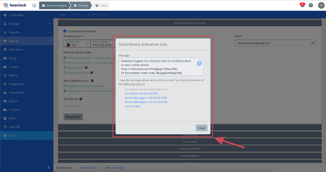Viewport: 326px width, 172px height.
Task: Click the Email input field
Action: 275,43
